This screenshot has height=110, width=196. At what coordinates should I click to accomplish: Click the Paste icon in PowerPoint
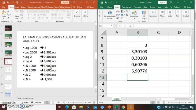pos(4,13)
